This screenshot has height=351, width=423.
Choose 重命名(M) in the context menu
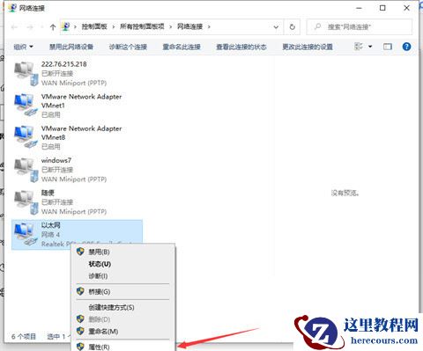123,332
